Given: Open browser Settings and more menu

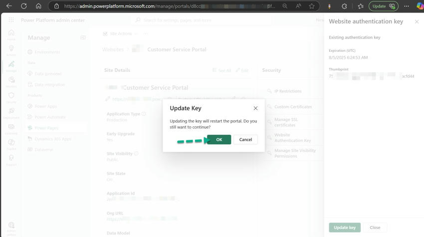Looking at the screenshot, I should point(407,6).
